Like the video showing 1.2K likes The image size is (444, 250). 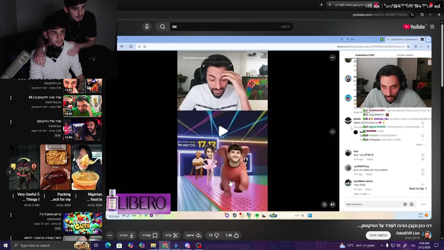[232, 235]
